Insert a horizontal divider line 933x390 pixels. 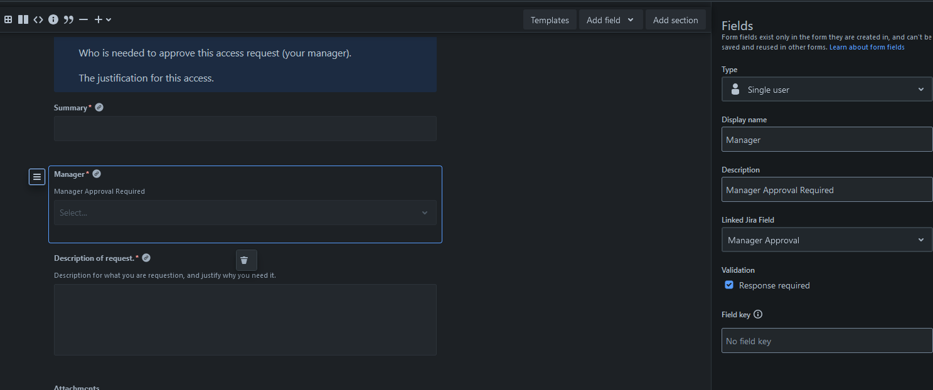[83, 19]
